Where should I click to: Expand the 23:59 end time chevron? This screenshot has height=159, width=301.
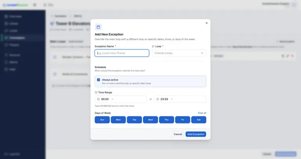(172, 99)
